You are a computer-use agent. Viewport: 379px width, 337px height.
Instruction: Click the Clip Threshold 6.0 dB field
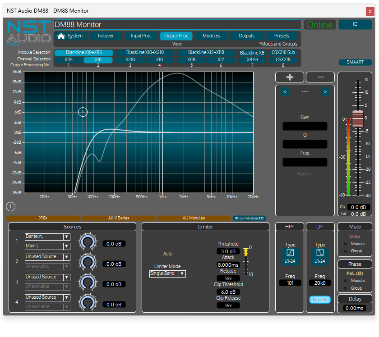pyautogui.click(x=228, y=292)
